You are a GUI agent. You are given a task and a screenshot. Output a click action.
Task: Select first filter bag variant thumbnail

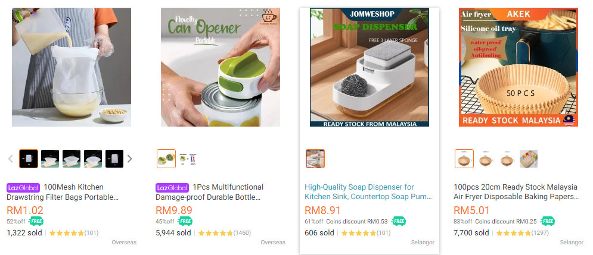point(29,159)
